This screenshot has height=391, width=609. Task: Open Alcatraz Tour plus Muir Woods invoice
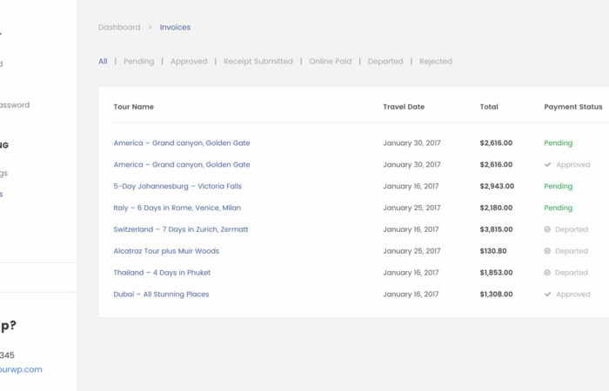(x=166, y=251)
